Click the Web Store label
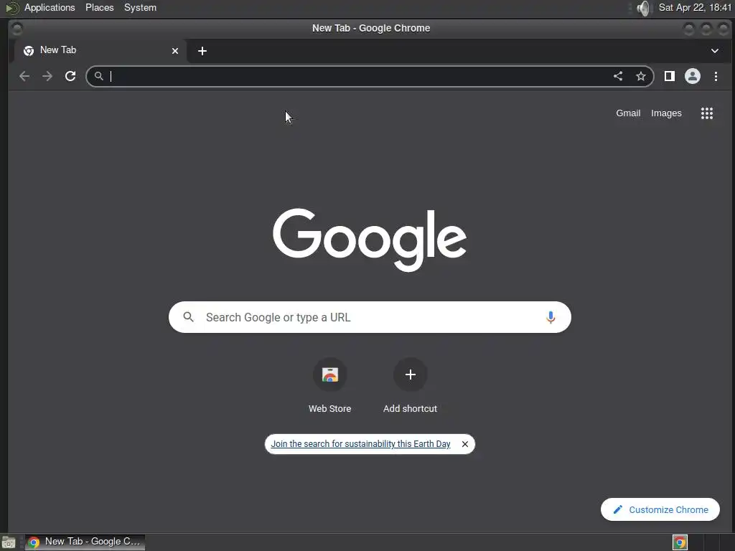 point(330,408)
